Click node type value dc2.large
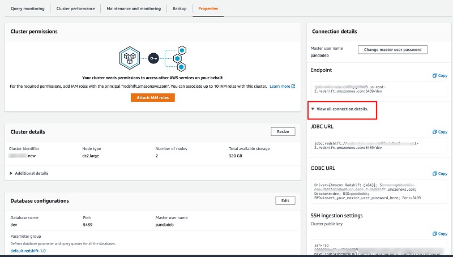The image size is (453, 257). (x=91, y=156)
